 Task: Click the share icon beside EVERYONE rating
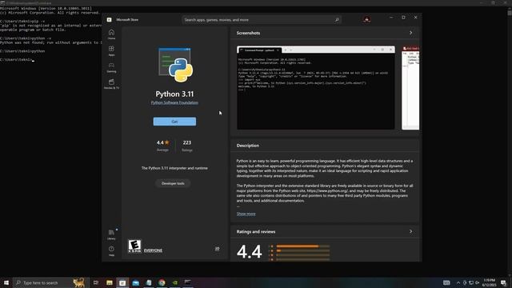[x=217, y=249]
